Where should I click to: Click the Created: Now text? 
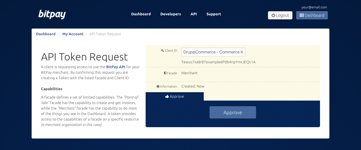(193, 86)
